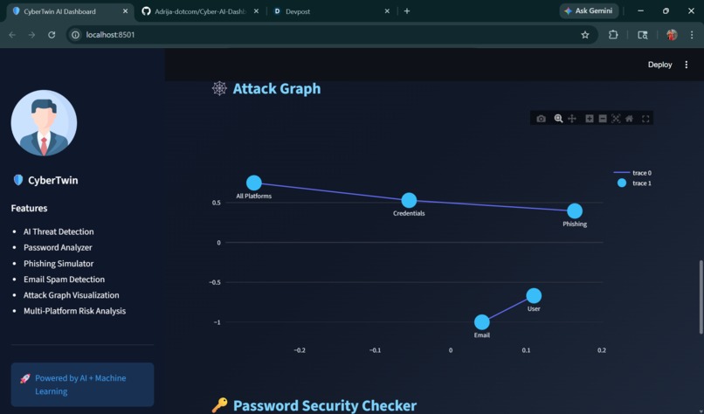Click the page vertical scrollbar thumb
This screenshot has width=704, height=414.
click(701, 297)
